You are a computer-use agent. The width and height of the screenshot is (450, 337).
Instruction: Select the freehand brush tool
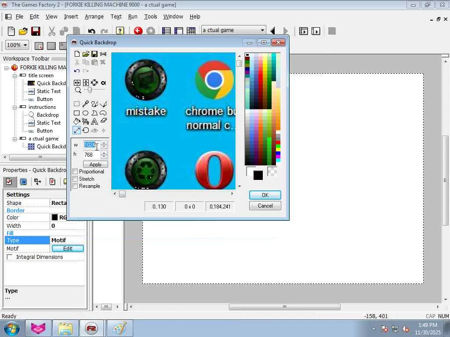[x=94, y=104]
